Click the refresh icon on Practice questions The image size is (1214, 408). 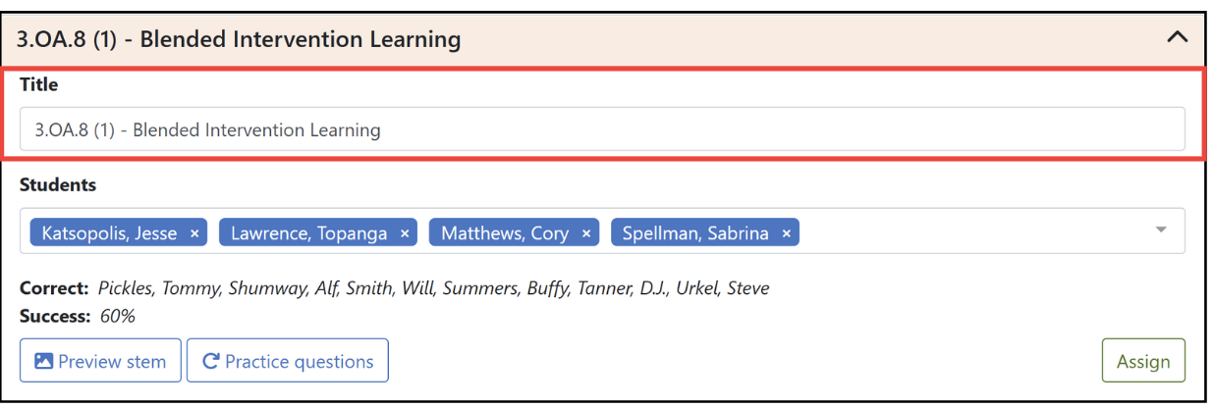[210, 361]
